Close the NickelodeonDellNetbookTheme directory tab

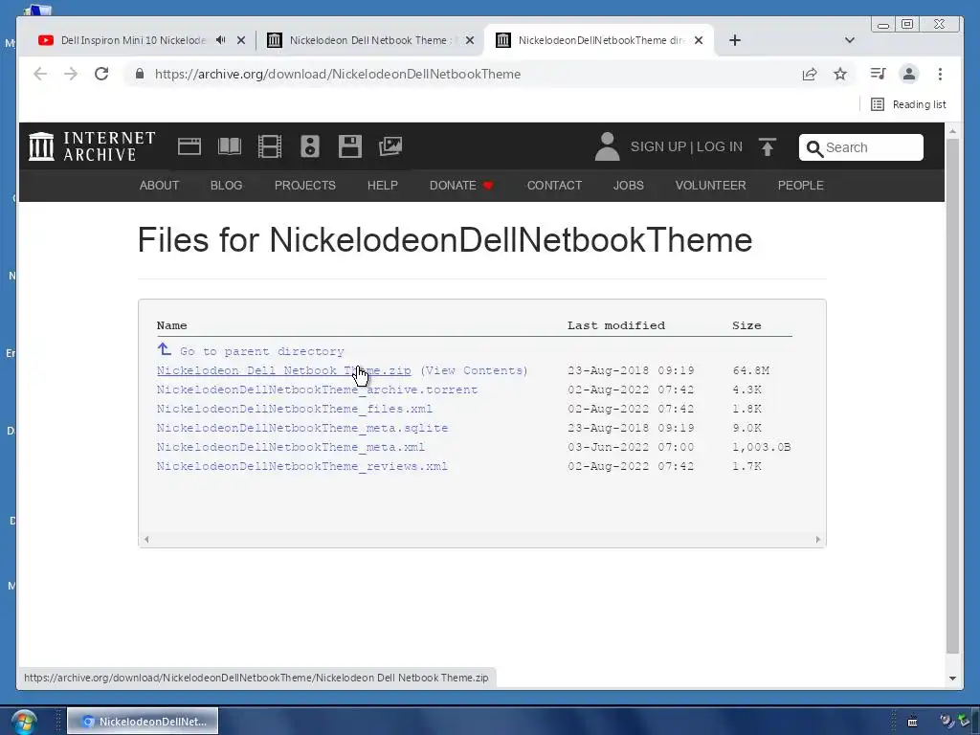coord(699,40)
